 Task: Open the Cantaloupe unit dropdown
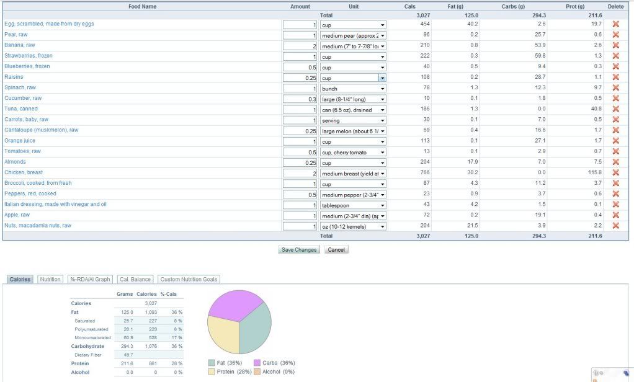click(353, 131)
